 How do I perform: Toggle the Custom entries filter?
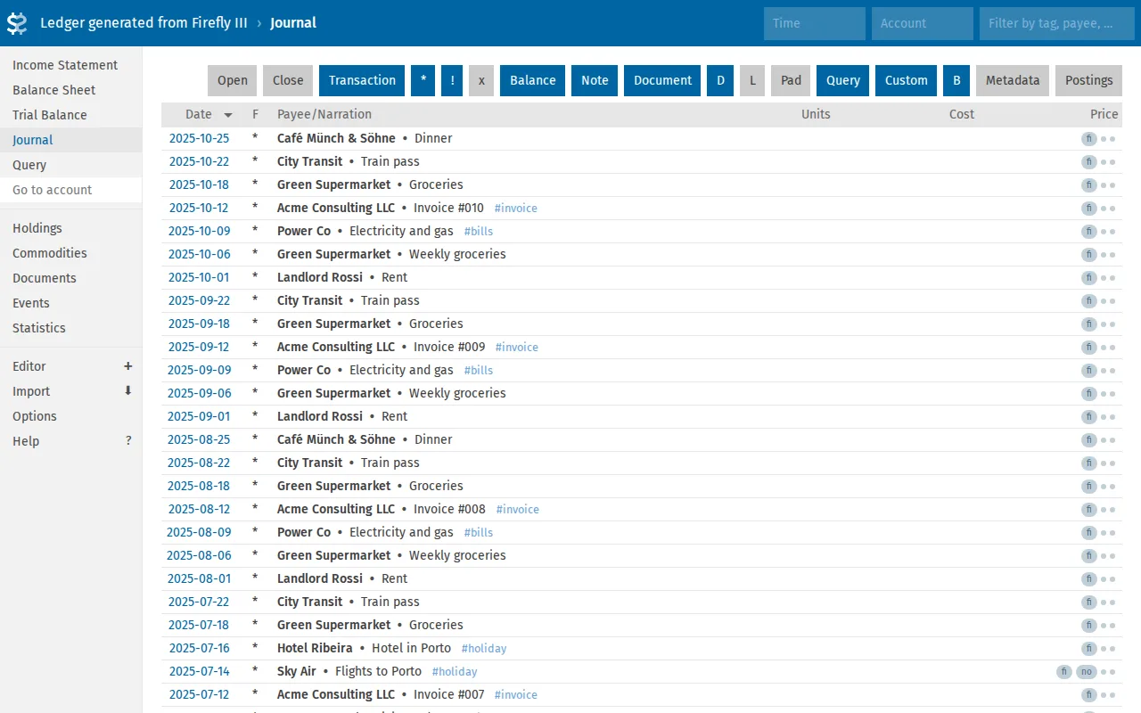[x=907, y=80]
